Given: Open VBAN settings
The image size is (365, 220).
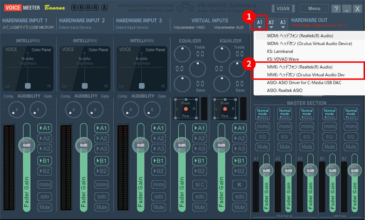Looking at the screenshot, I should (x=283, y=9).
